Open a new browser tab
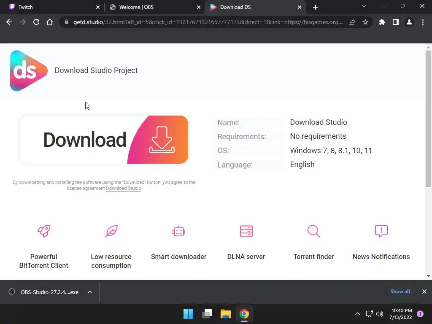This screenshot has height=324, width=432. pos(316,7)
